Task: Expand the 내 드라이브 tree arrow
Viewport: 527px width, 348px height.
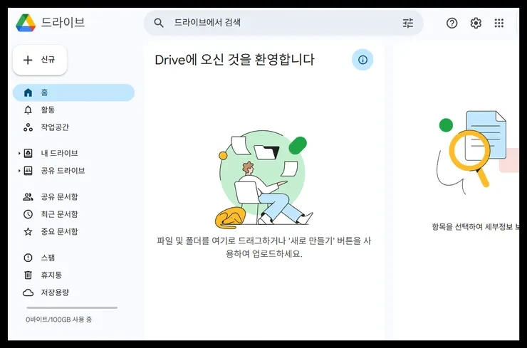Action: point(19,153)
